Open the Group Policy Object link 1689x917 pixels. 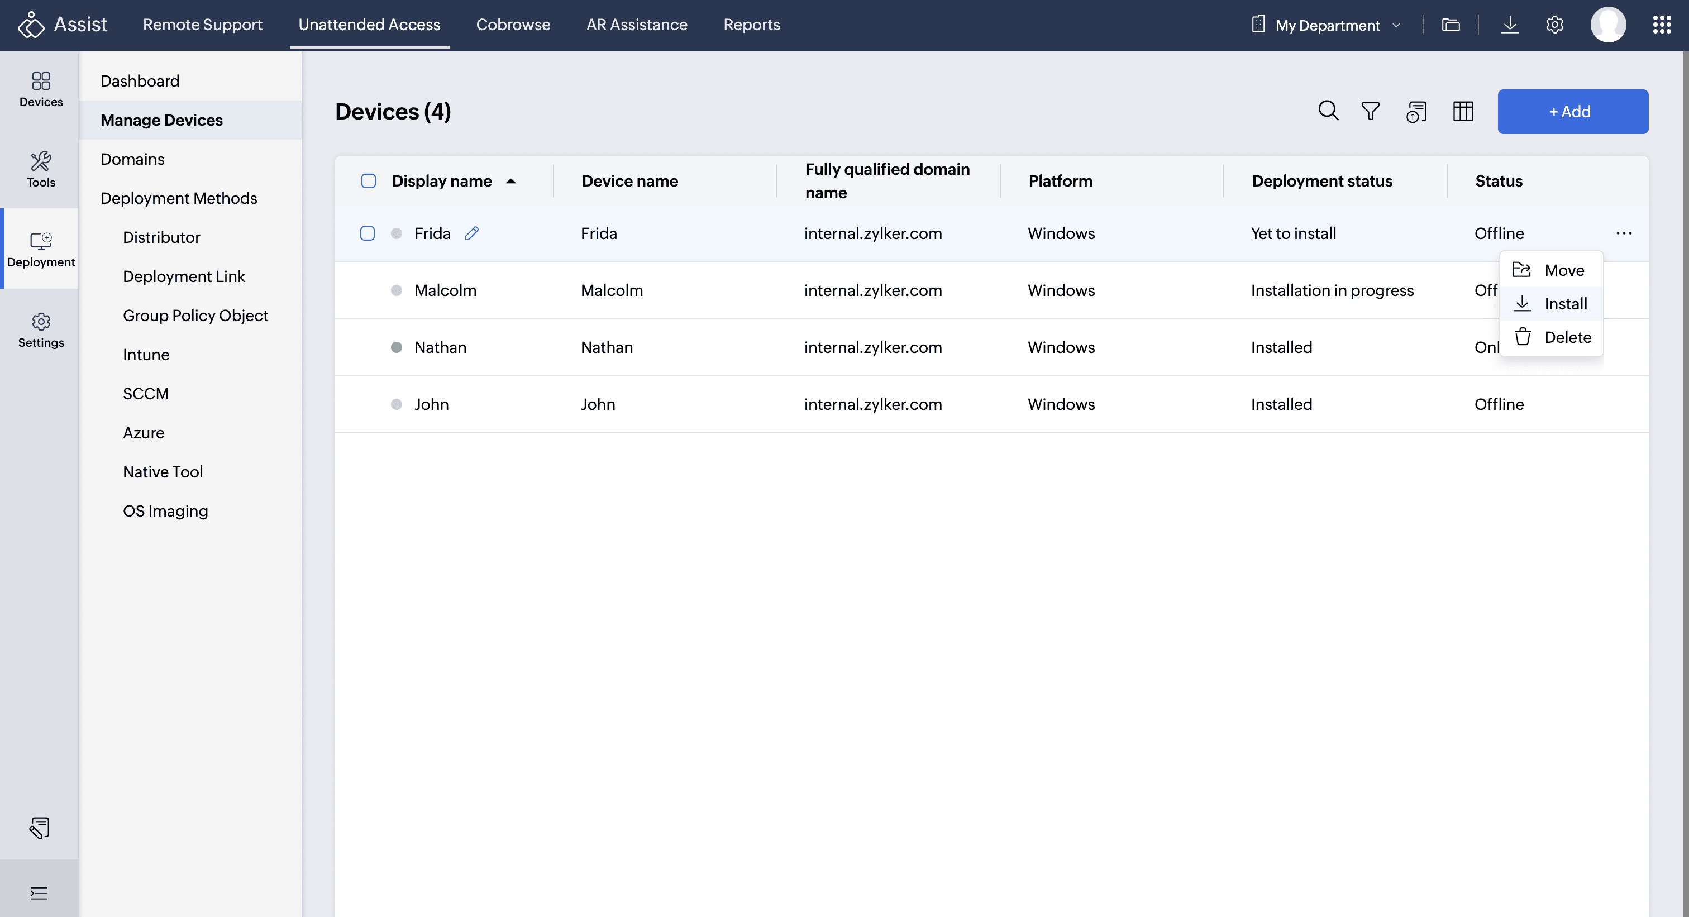pyautogui.click(x=195, y=316)
